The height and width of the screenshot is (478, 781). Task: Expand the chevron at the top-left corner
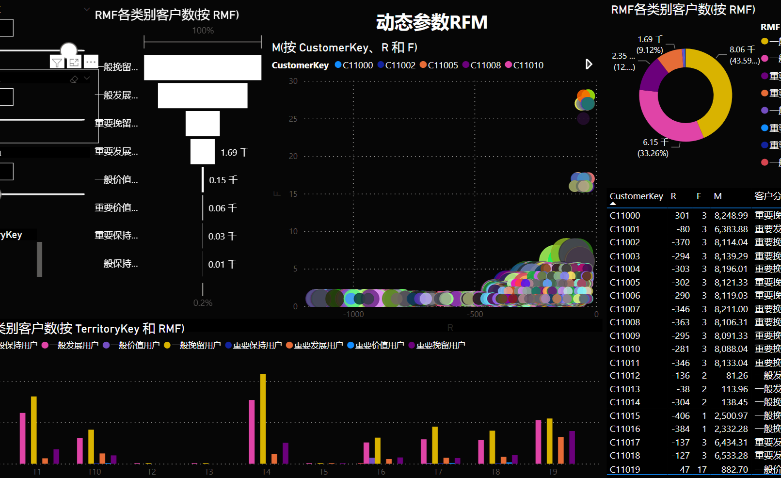[87, 8]
